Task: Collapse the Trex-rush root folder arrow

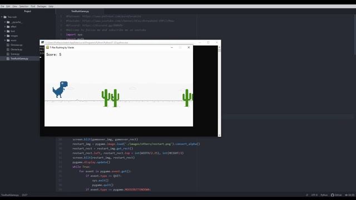Action: [2, 17]
